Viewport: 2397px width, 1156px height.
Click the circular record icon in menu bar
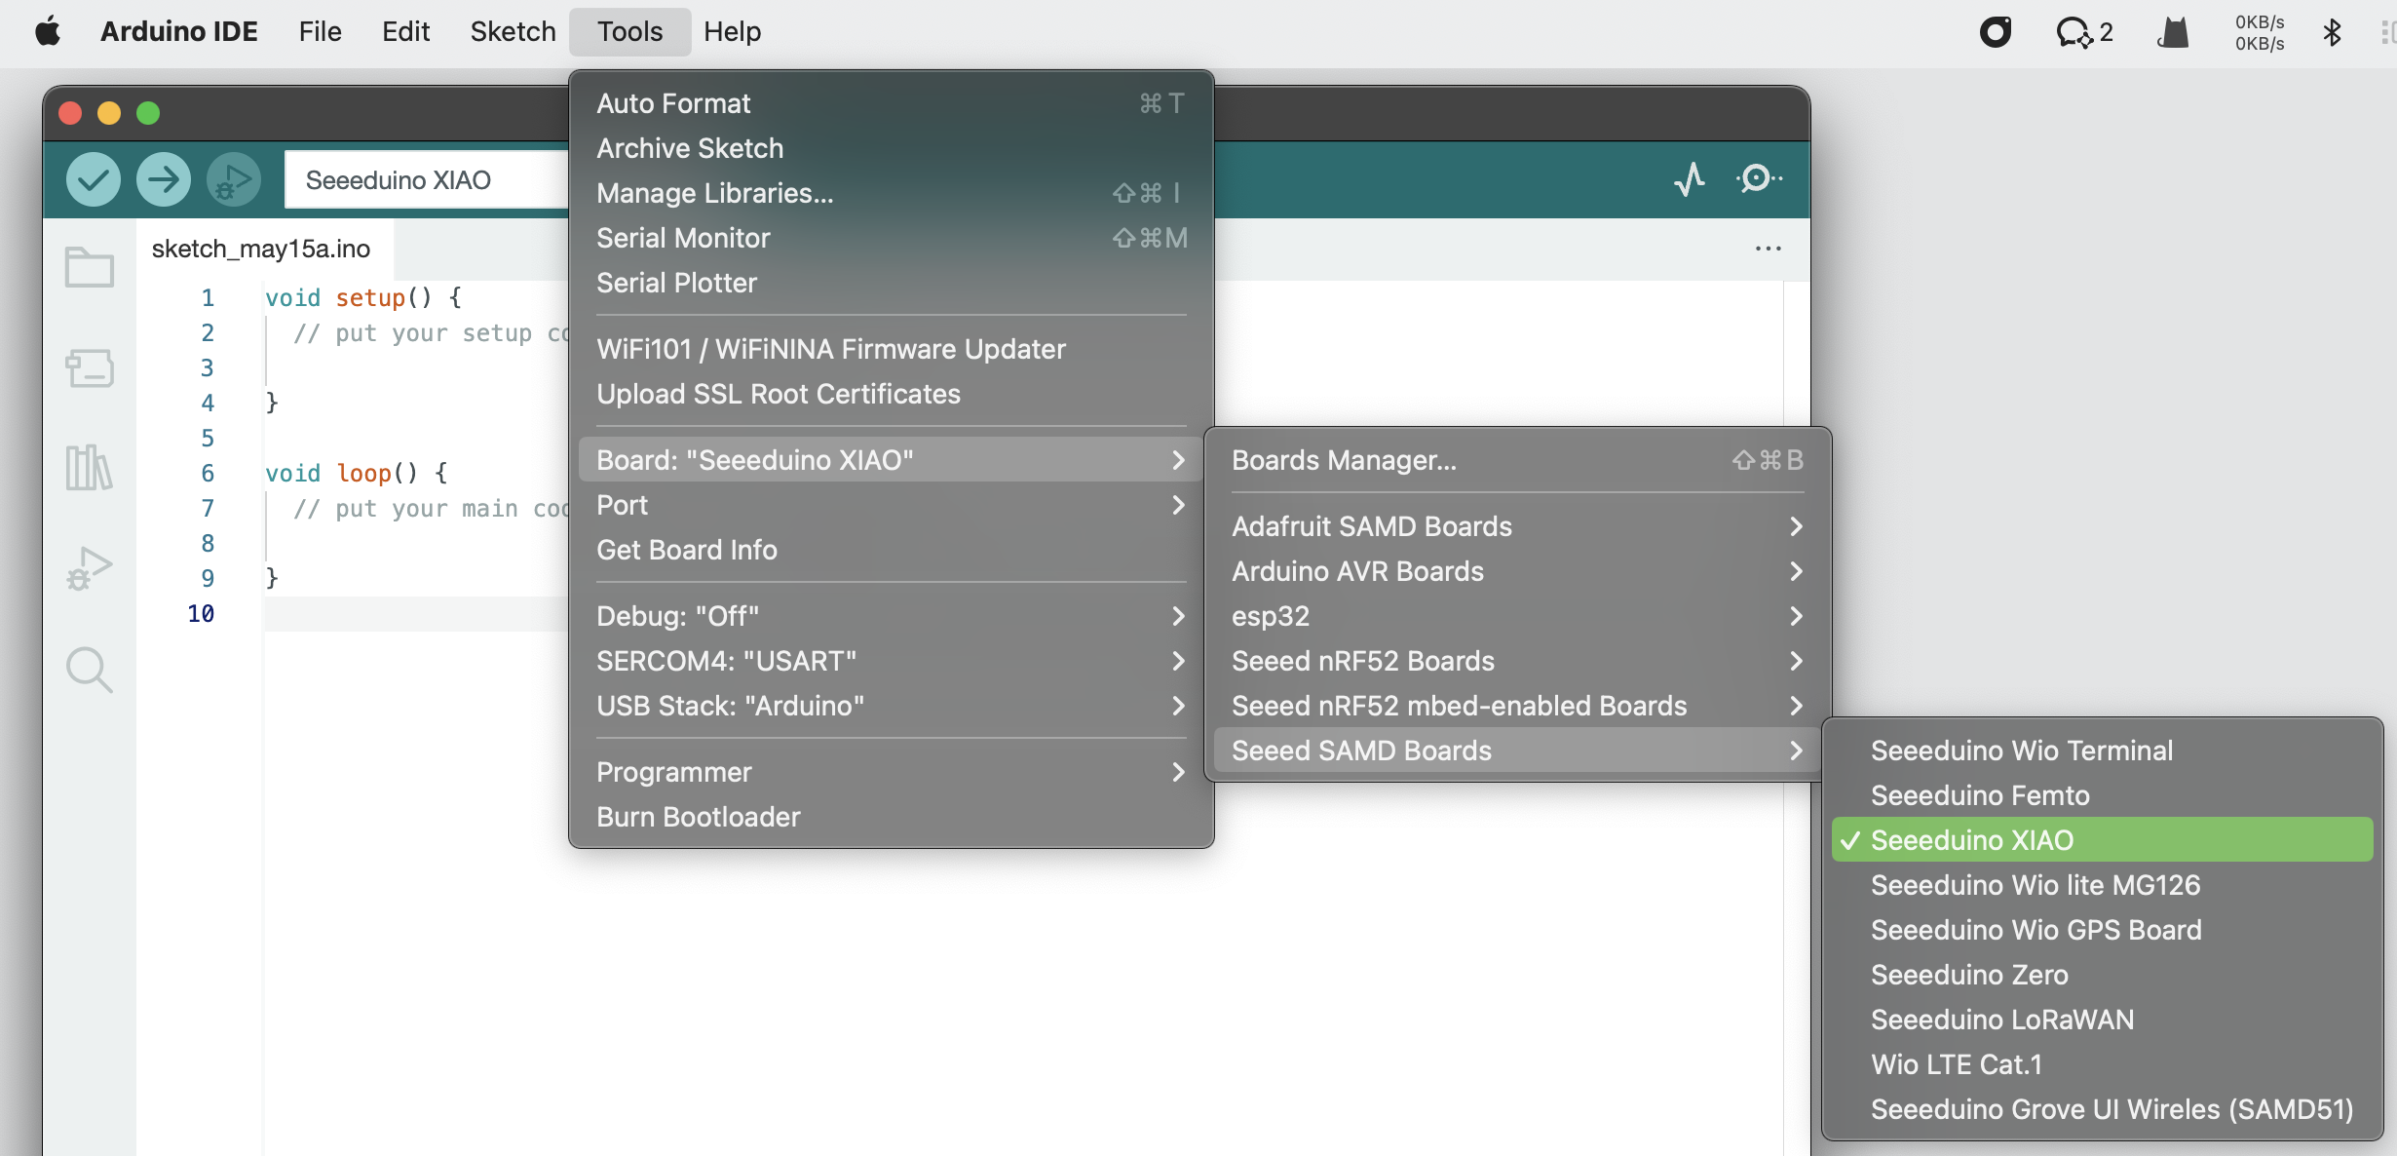(1996, 32)
